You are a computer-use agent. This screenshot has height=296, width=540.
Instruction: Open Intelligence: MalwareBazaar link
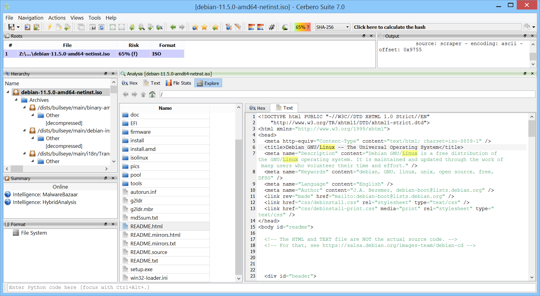tap(45, 194)
